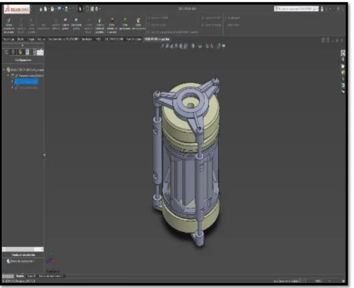Click Editar operaciones ribbon button
This screenshot has height=288, width=354.
pos(125,24)
